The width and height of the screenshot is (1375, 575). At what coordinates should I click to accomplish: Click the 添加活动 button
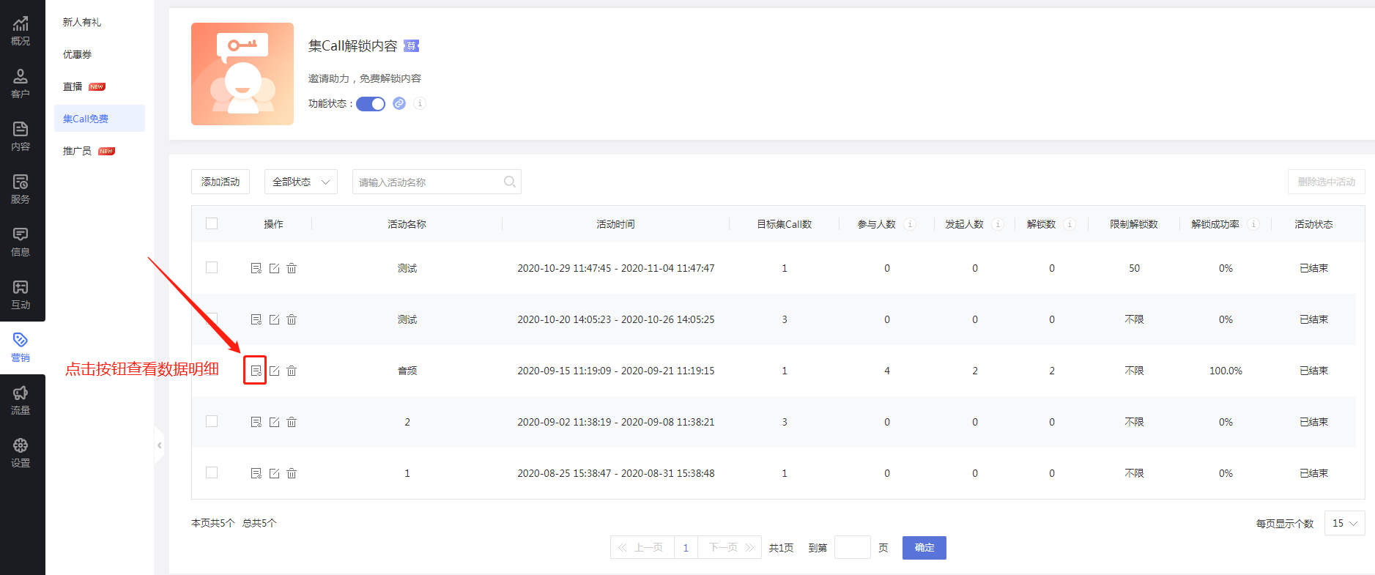tap(220, 182)
